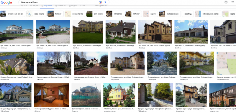Open the first white mansion photo, Вул. Нова 118
Screen dimensions: 236x112
tap(17, 32)
